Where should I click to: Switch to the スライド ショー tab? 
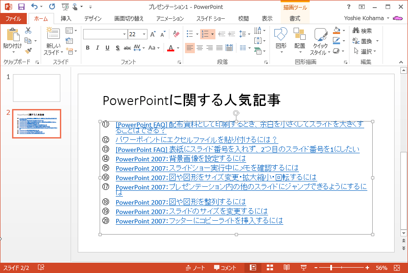point(210,18)
